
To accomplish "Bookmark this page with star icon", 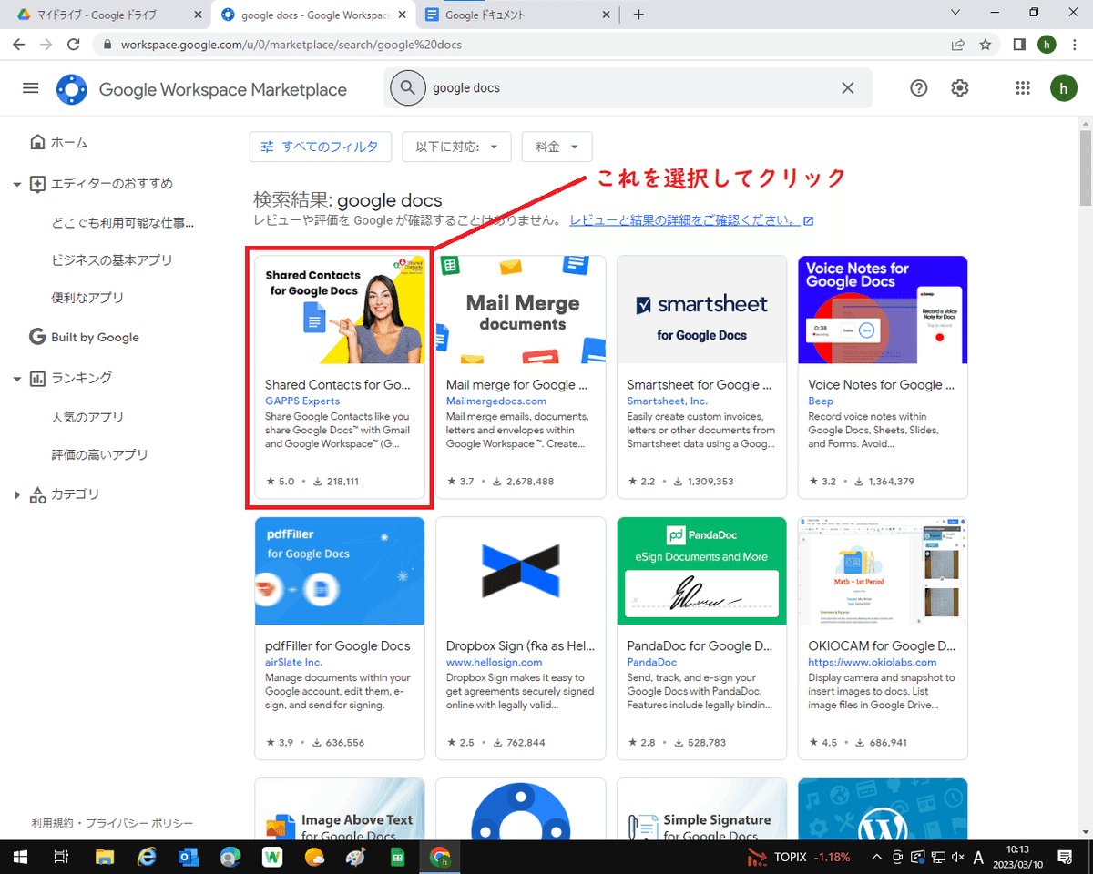I will [x=985, y=44].
